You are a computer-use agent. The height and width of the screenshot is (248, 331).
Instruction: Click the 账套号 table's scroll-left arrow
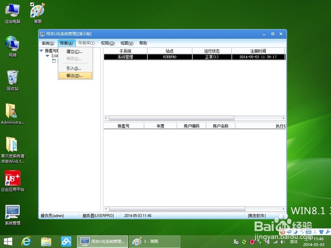coord(106,209)
